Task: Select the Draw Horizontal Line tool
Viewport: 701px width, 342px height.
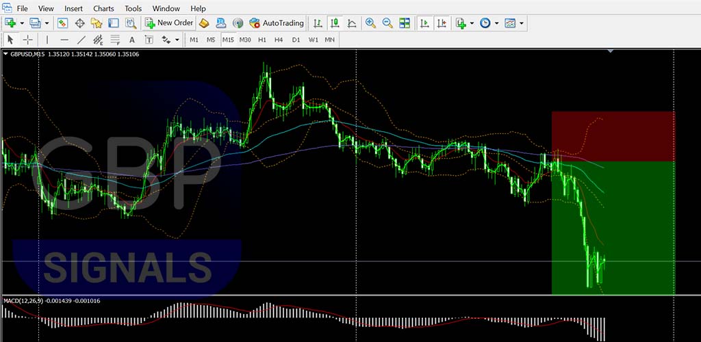Action: [64, 40]
